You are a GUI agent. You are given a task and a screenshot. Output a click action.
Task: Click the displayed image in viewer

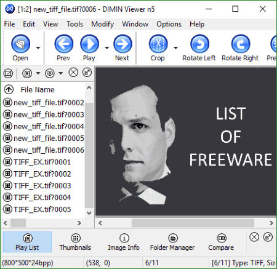pyautogui.click(x=186, y=142)
